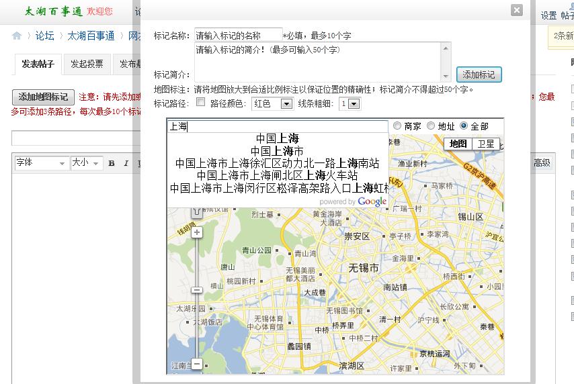
Task: Click the 标记名称 input field
Action: pyautogui.click(x=239, y=35)
